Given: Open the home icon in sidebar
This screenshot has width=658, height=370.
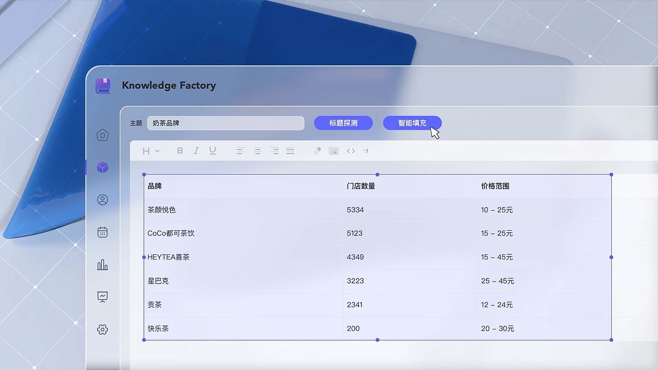Looking at the screenshot, I should pos(103,135).
